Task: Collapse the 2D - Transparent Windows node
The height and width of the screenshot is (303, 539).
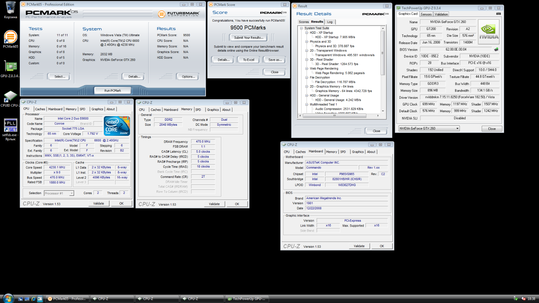Action: pos(307,51)
